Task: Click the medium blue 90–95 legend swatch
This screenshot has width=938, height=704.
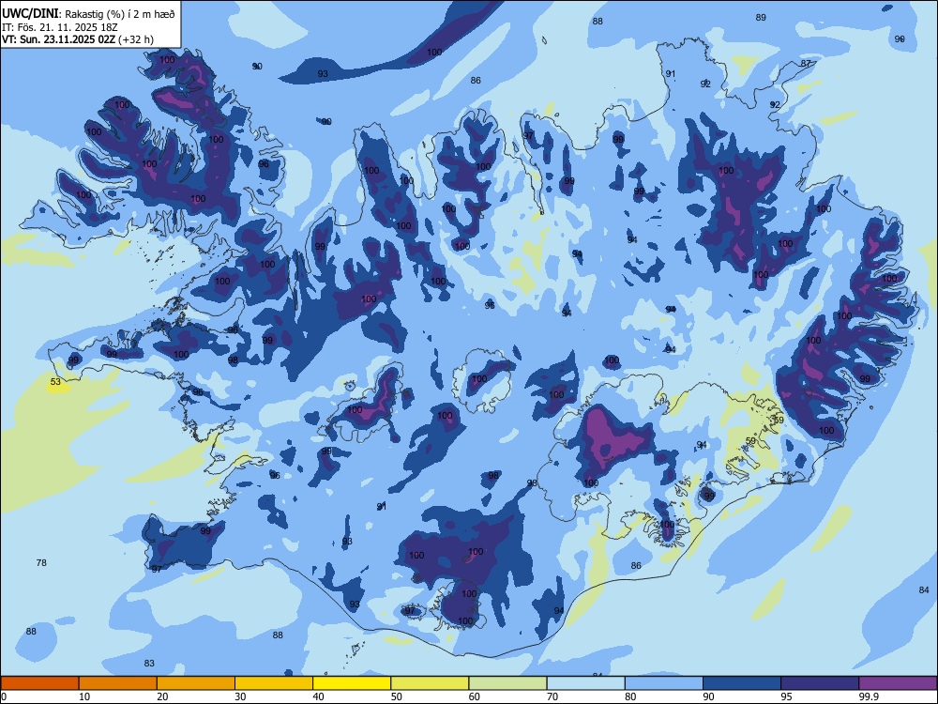Action: tap(742, 683)
